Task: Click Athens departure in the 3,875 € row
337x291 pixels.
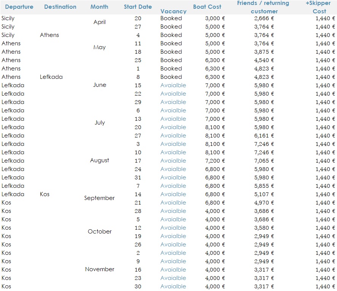Action: tap(11, 52)
